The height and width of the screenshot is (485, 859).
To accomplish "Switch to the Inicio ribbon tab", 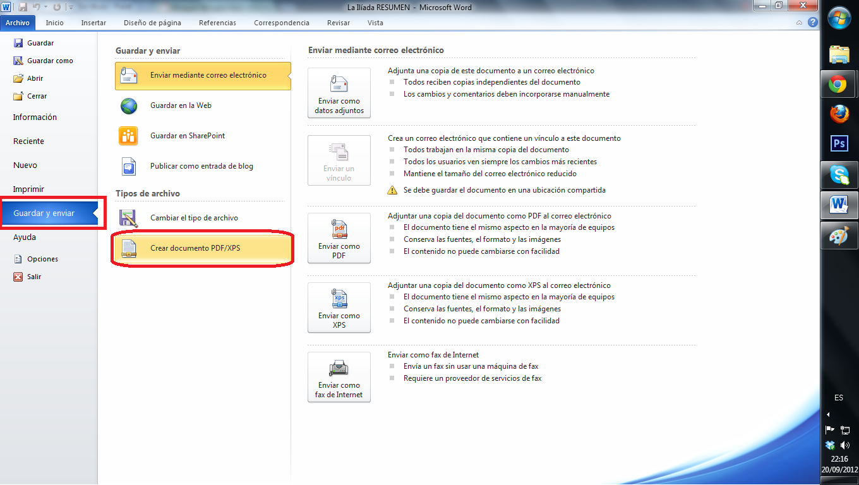I will [x=54, y=22].
